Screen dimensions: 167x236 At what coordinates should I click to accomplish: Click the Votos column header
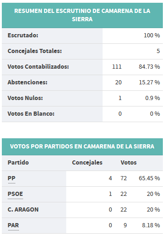tap(128, 163)
